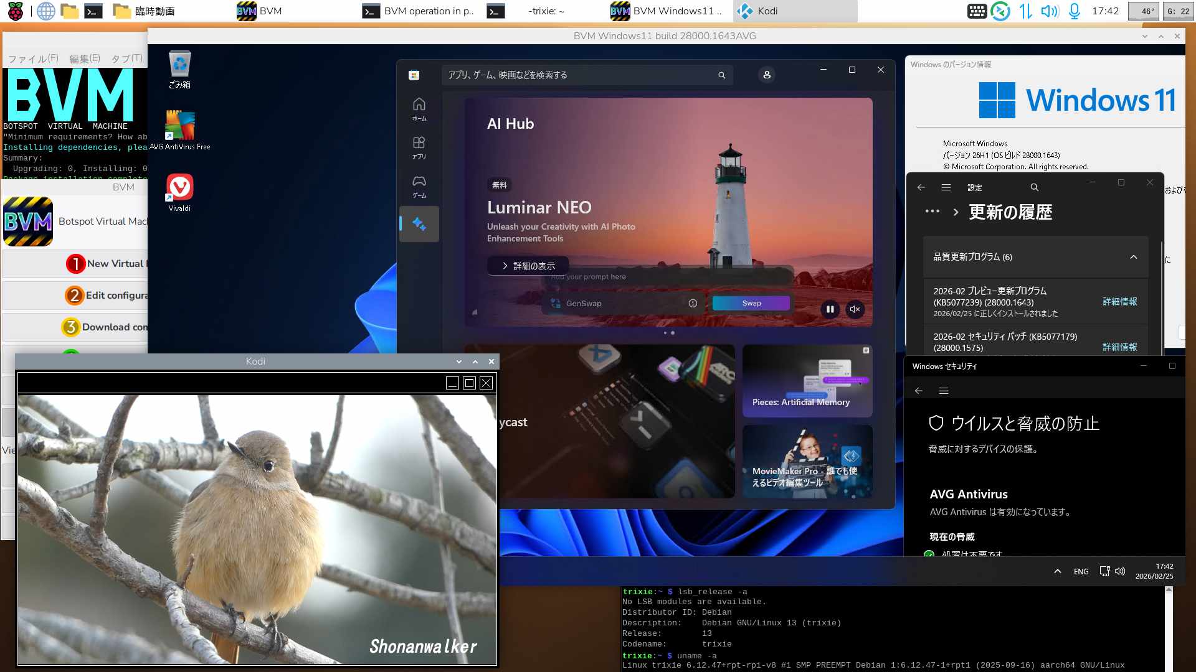
Task: Toggle Raspberry Pi panel volume icon
Action: coord(1049,11)
